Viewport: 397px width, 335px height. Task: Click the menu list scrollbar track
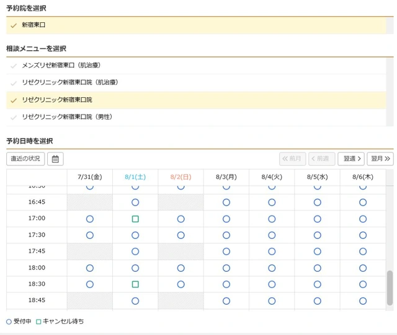tap(390, 92)
